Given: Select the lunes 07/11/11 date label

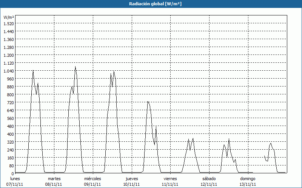Looking at the screenshot, I should click(x=15, y=181).
